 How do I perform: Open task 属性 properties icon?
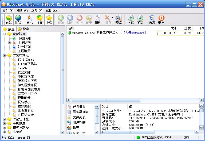click(x=98, y=19)
